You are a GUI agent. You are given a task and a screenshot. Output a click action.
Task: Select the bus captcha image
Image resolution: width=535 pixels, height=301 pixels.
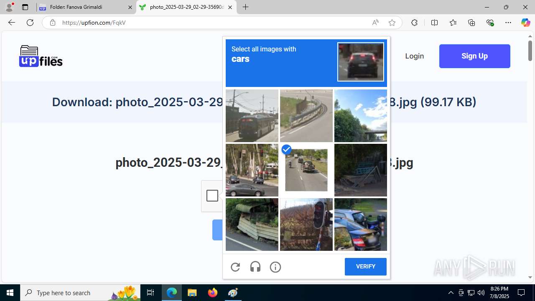[252, 116]
